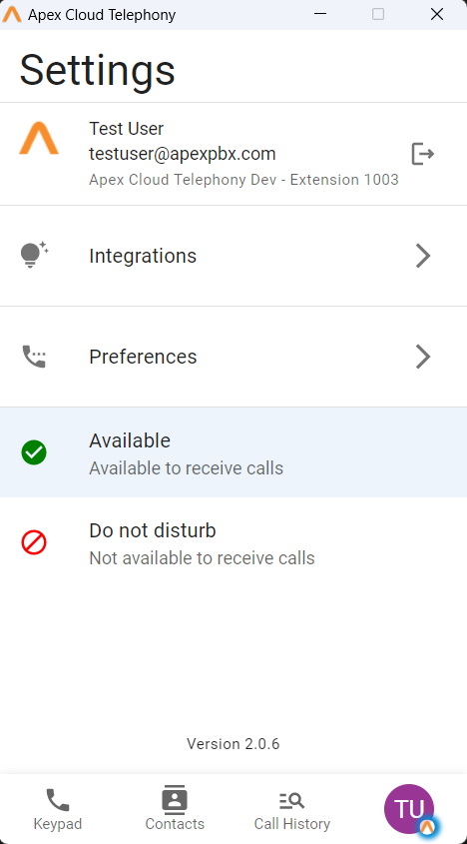Click the purple TU avatar
Image resolution: width=467 pixels, height=844 pixels.
(x=409, y=808)
